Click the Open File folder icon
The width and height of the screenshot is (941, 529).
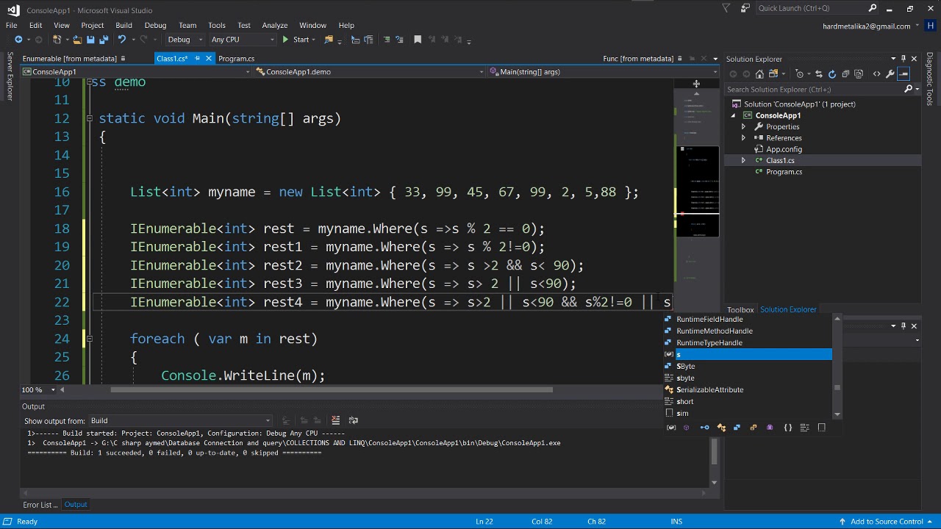coord(76,40)
